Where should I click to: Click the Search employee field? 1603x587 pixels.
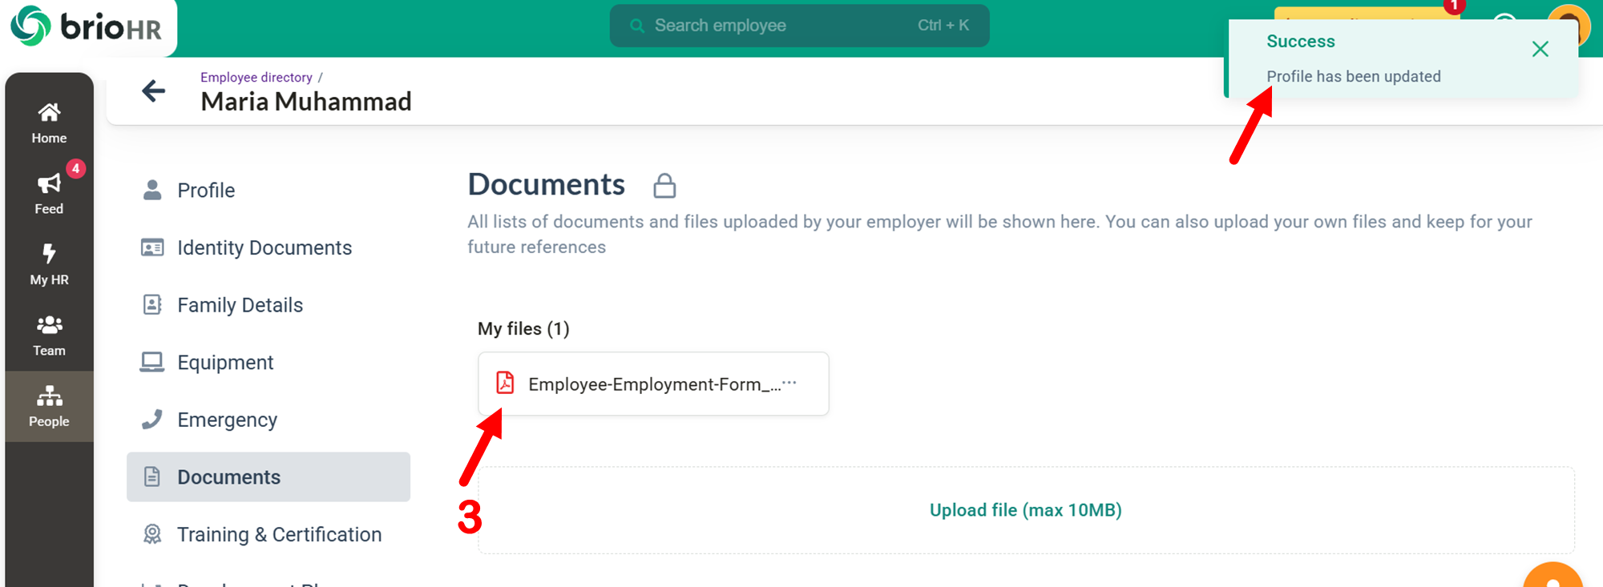coord(799,26)
